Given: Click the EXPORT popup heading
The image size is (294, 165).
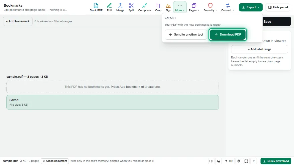Looking at the screenshot, I should coord(170,18).
